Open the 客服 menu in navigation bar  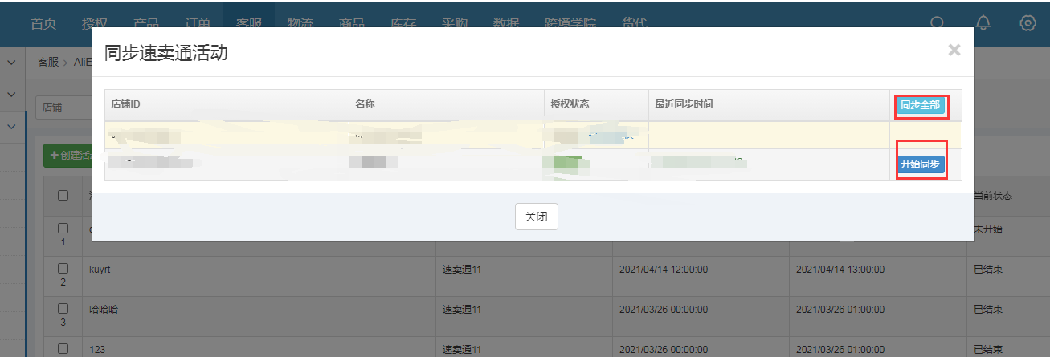click(249, 23)
